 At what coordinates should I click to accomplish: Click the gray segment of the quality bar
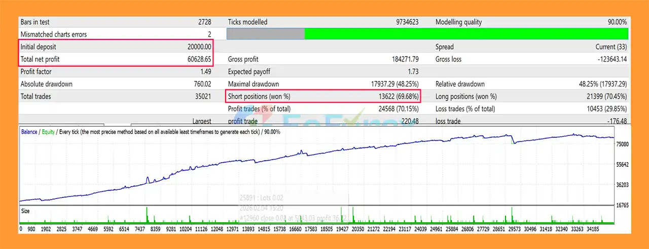[265, 34]
